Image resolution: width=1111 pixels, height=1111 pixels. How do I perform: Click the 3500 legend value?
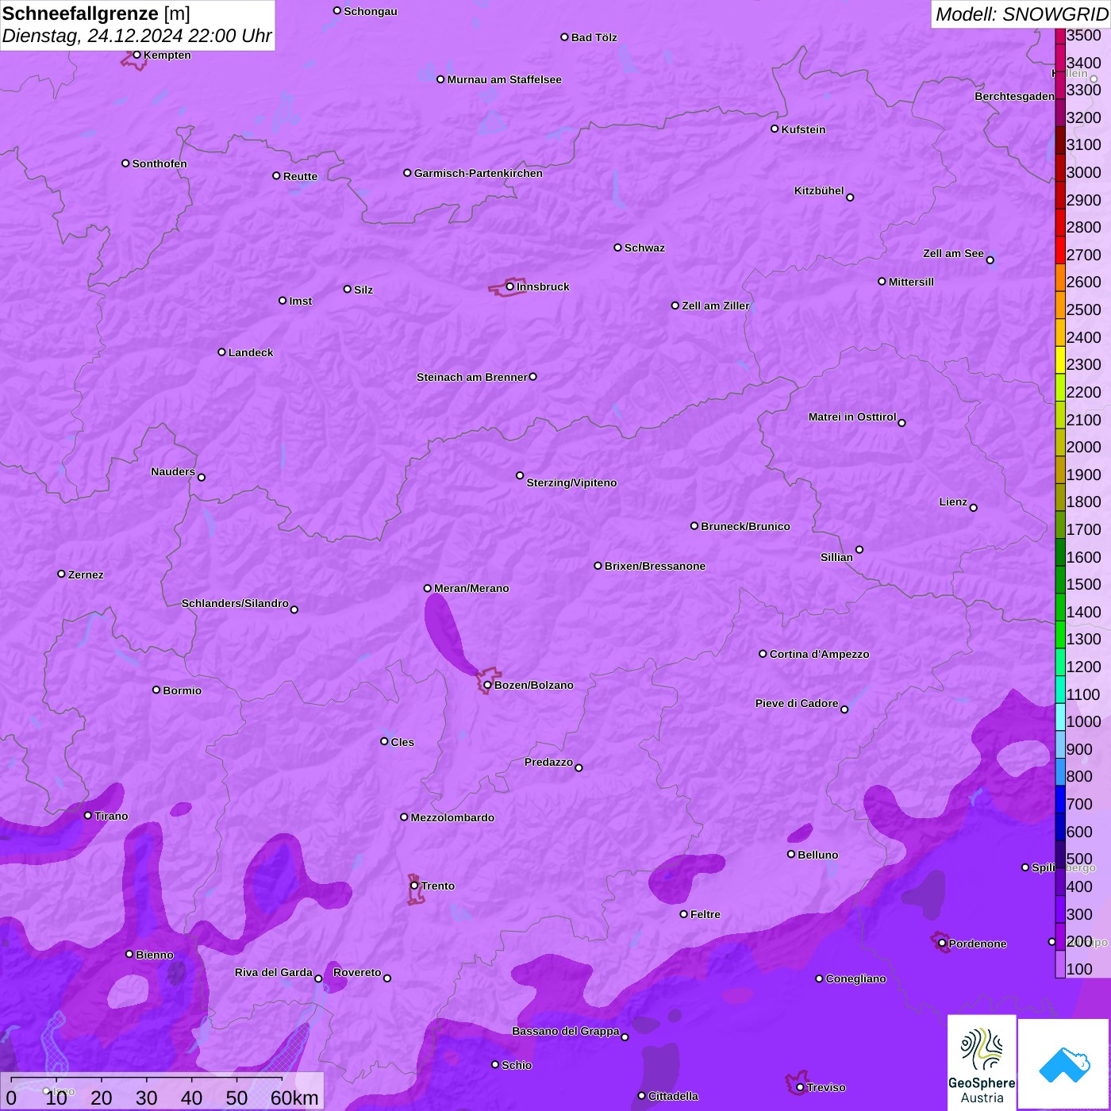(x=1083, y=36)
